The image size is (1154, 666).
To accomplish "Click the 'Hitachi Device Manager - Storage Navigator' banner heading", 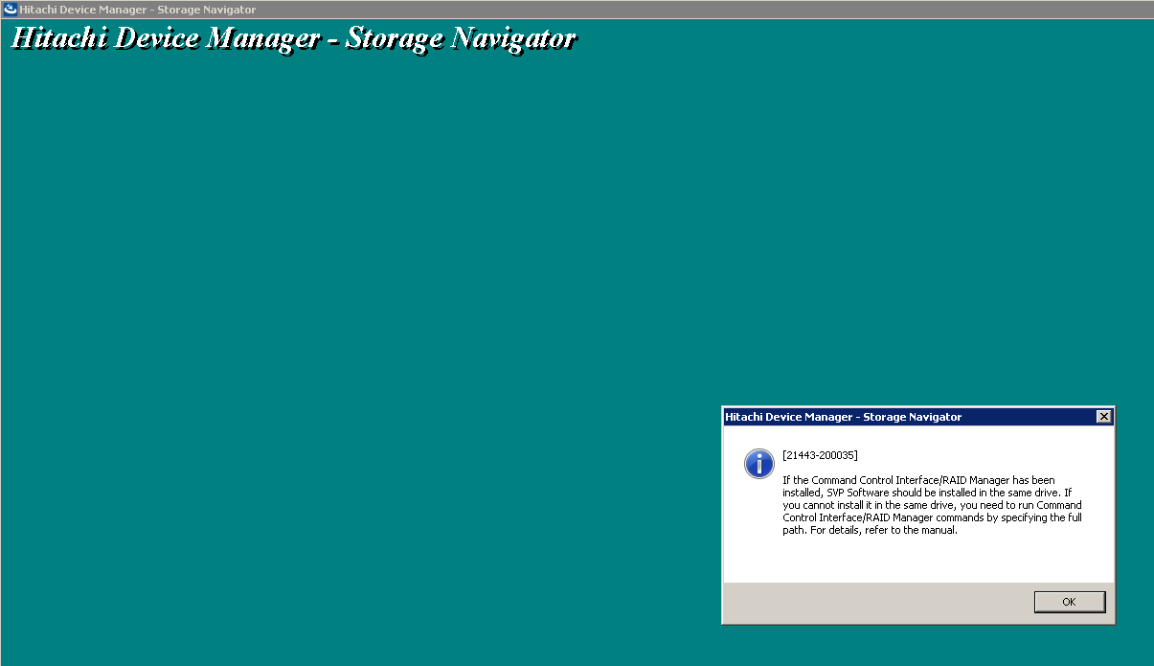I will coord(293,39).
